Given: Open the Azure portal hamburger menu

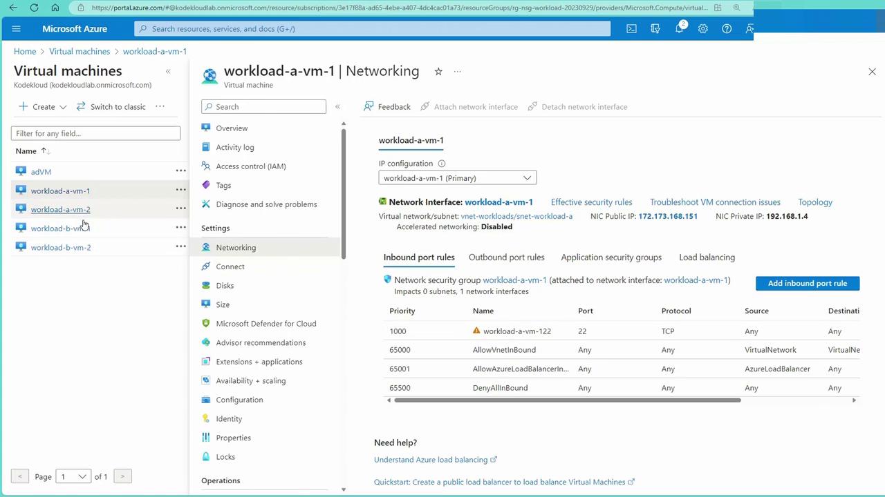Looking at the screenshot, I should tap(17, 29).
